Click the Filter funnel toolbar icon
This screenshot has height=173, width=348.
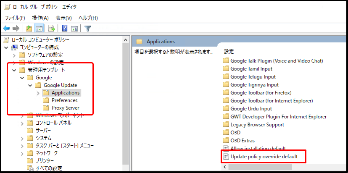click(x=88, y=28)
